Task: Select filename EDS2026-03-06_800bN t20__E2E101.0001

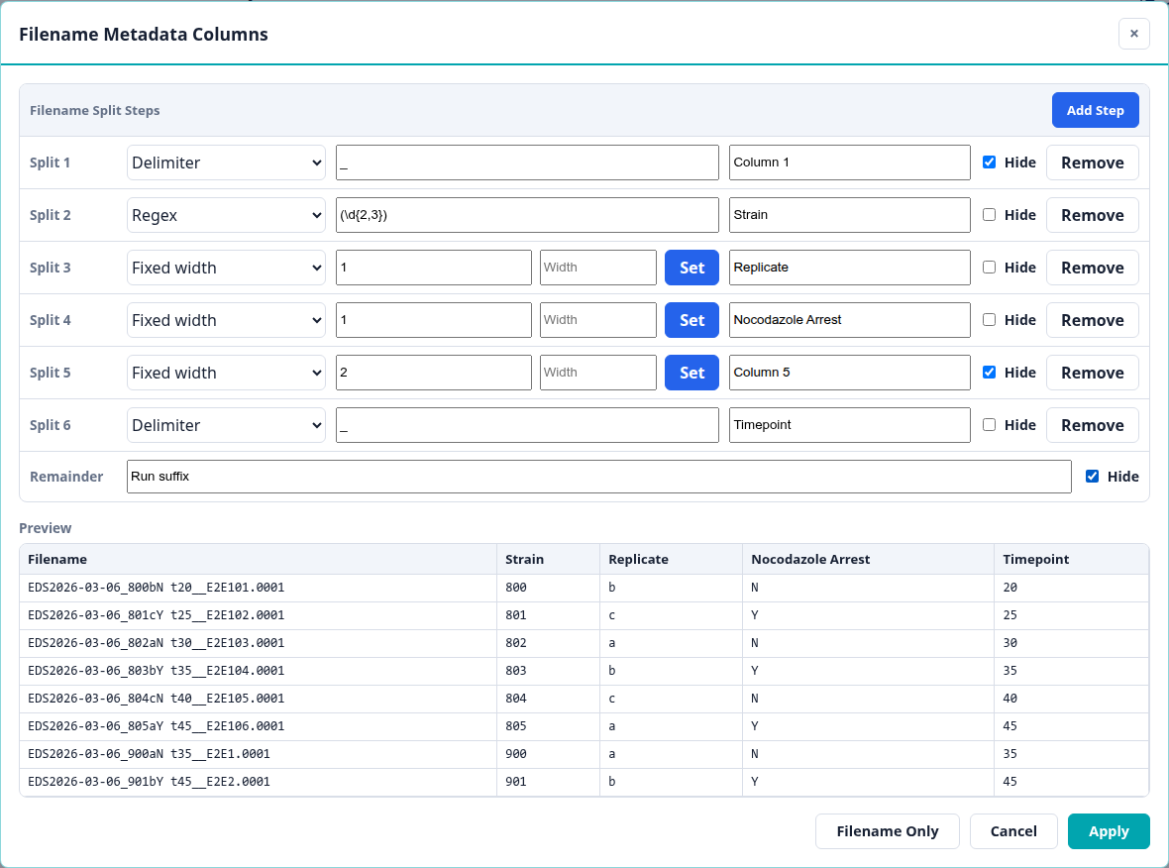Action: point(156,588)
